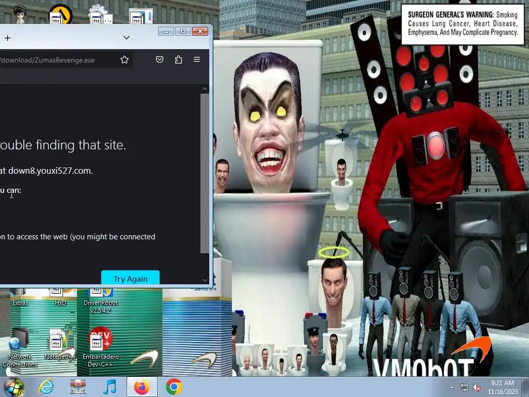
Task: Open the Windows Start orb
Action: (14, 387)
